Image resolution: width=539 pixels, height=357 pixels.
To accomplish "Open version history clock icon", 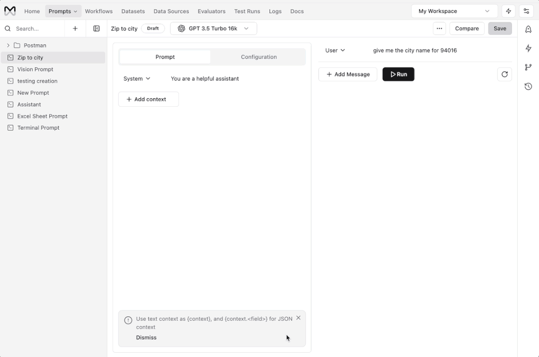I will pos(528,86).
